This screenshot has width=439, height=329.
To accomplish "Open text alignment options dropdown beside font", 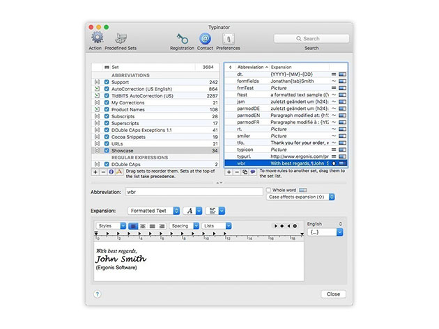I will tap(215, 211).
